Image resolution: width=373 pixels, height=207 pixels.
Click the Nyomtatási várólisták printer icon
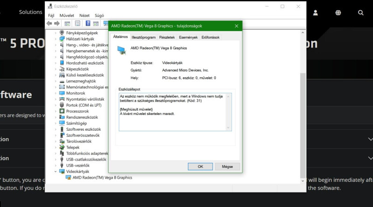[x=62, y=99]
